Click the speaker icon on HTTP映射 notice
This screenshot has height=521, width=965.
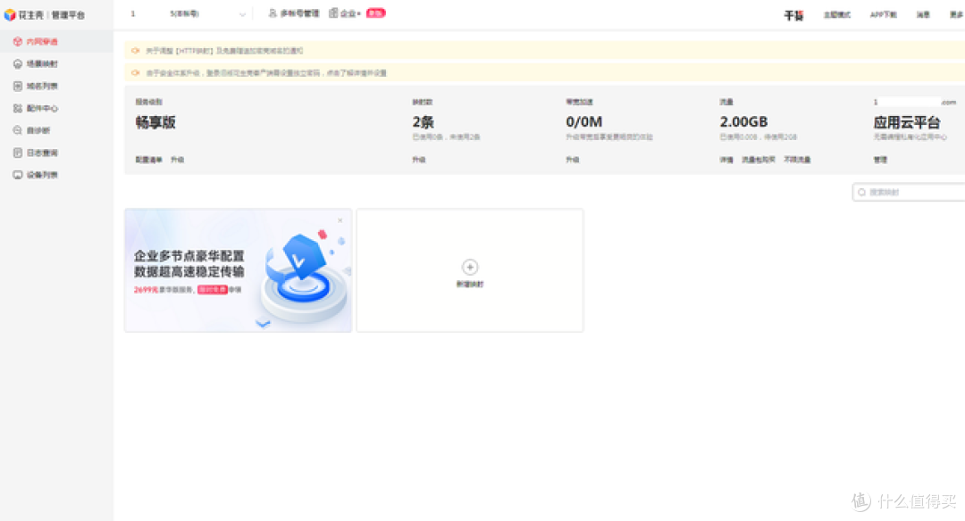pyautogui.click(x=136, y=50)
